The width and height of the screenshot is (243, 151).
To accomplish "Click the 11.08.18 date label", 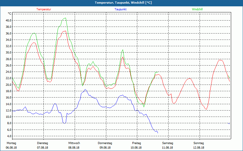I will tap(167, 148).
